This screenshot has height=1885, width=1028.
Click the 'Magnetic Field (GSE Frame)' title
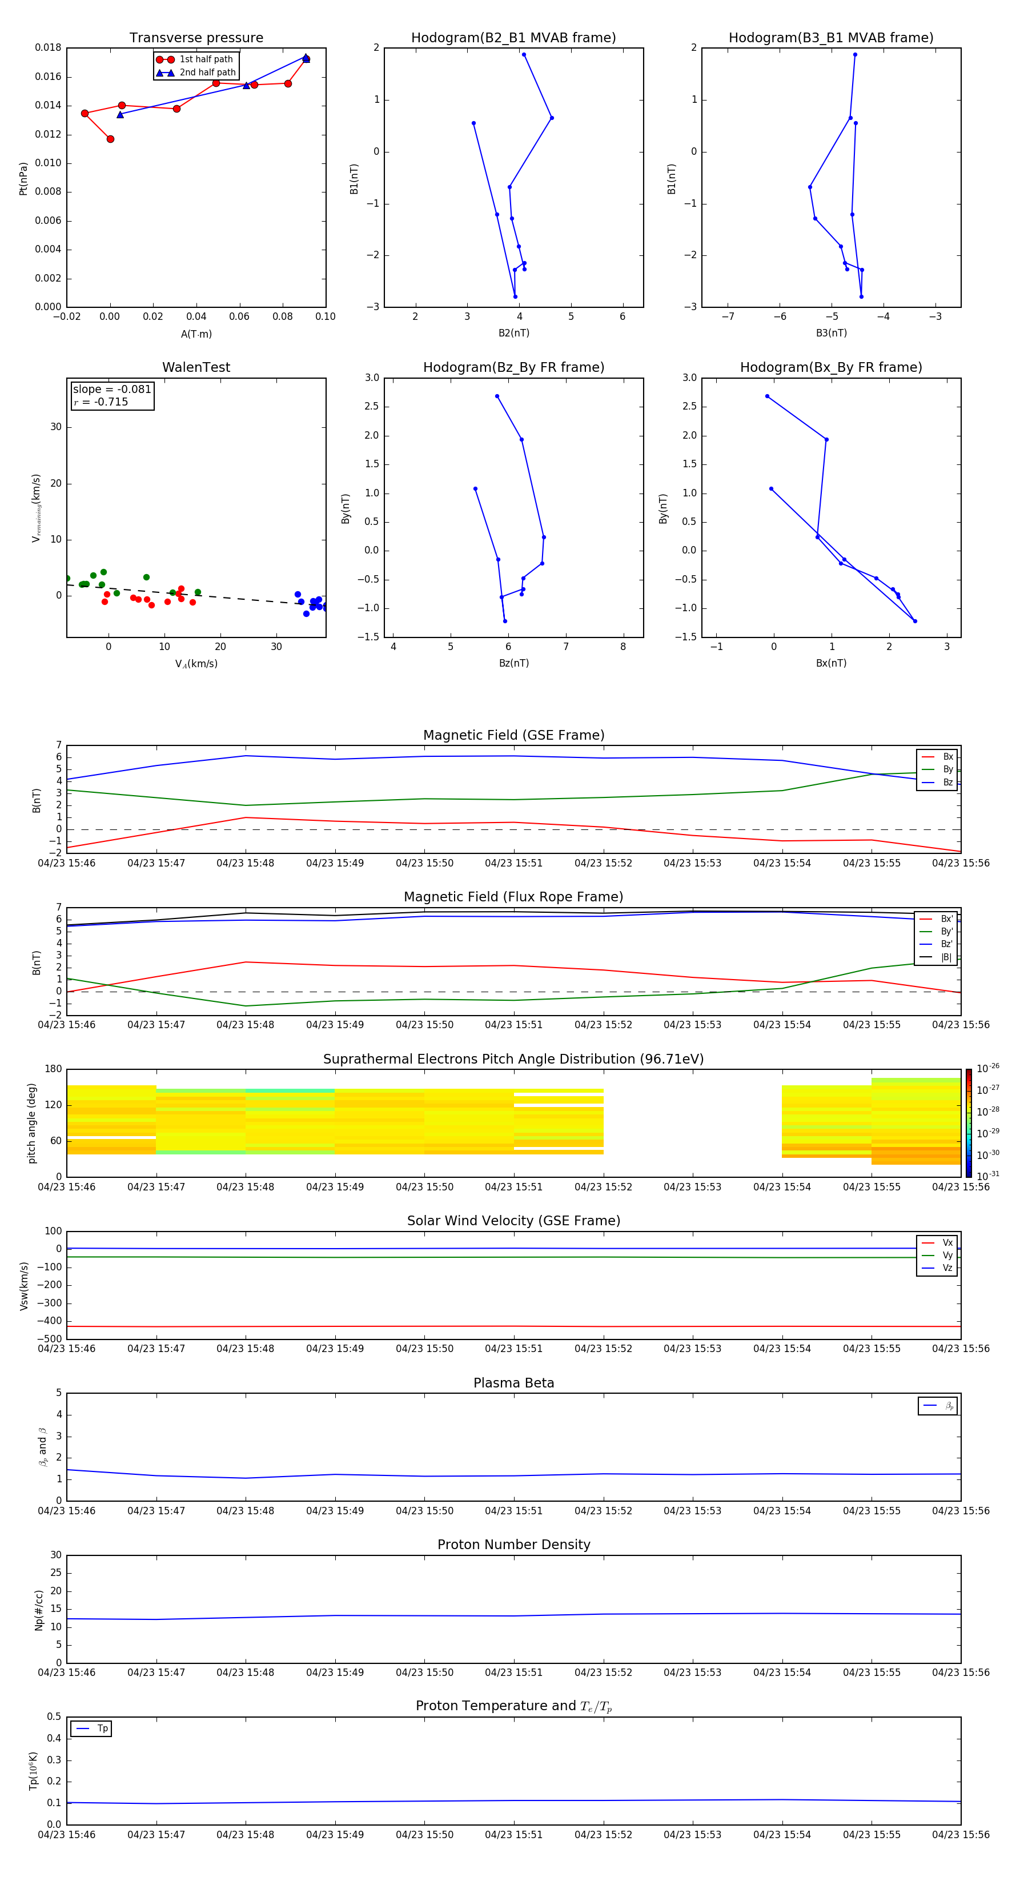click(513, 735)
